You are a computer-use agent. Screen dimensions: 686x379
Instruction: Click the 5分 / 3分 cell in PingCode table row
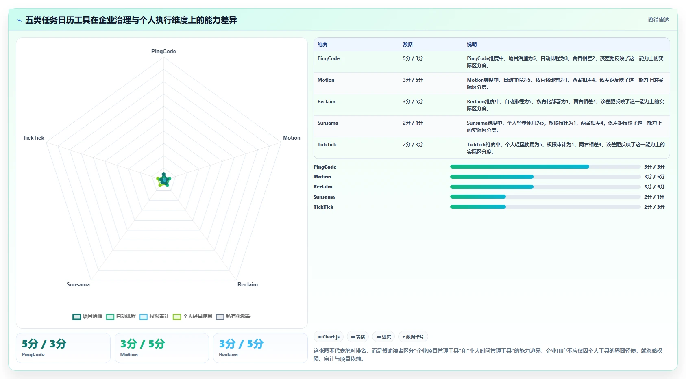pos(413,58)
